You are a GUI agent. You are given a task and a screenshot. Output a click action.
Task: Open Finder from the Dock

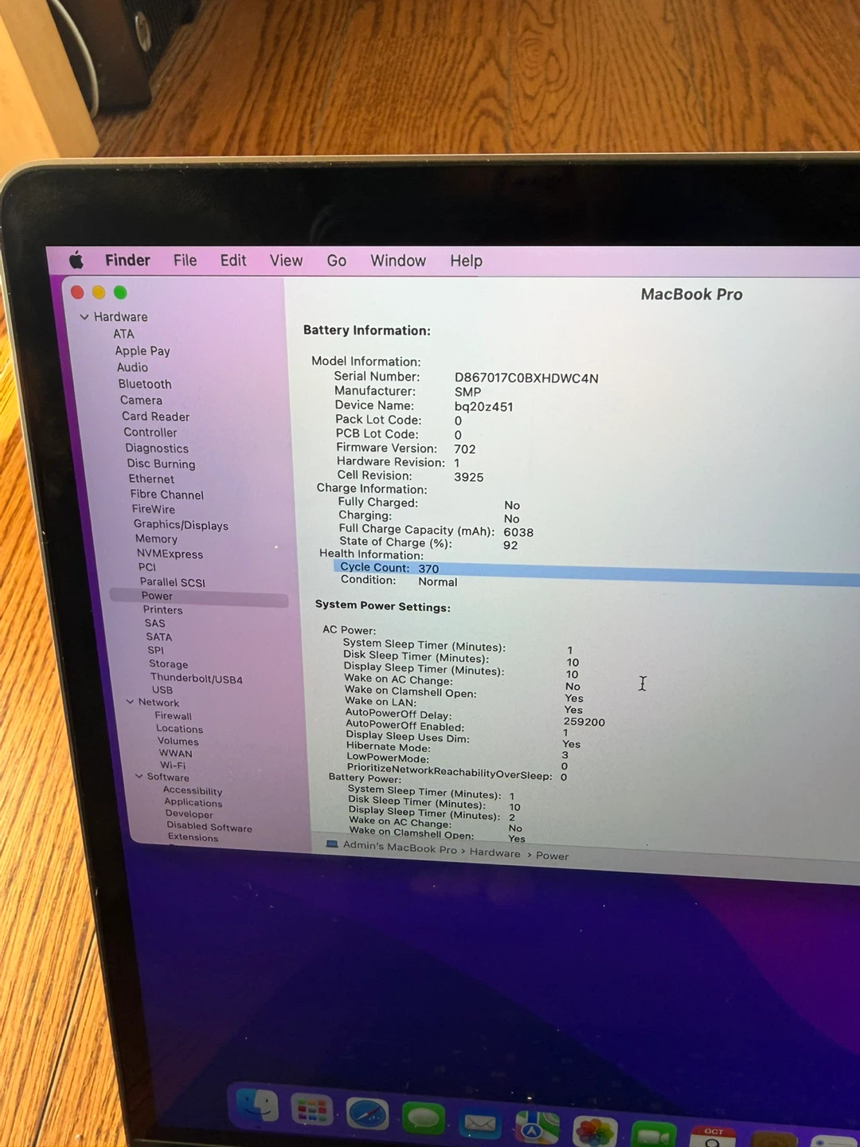point(257,1106)
